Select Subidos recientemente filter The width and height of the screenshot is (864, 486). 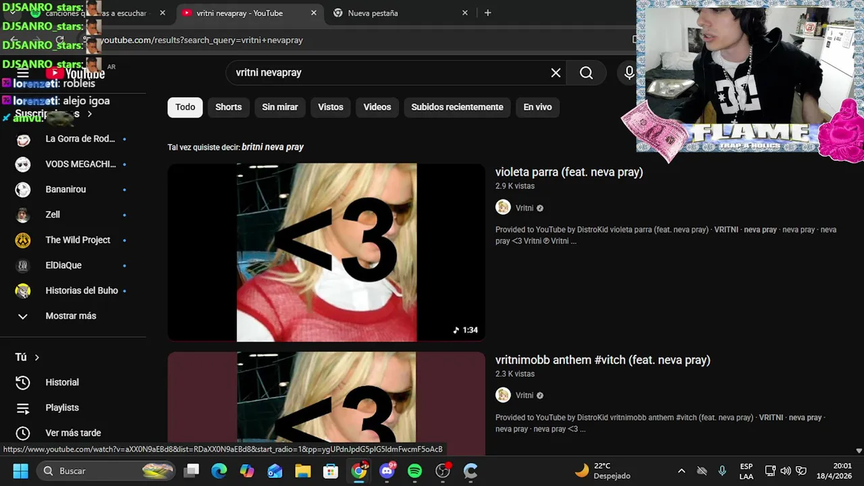[x=457, y=107]
